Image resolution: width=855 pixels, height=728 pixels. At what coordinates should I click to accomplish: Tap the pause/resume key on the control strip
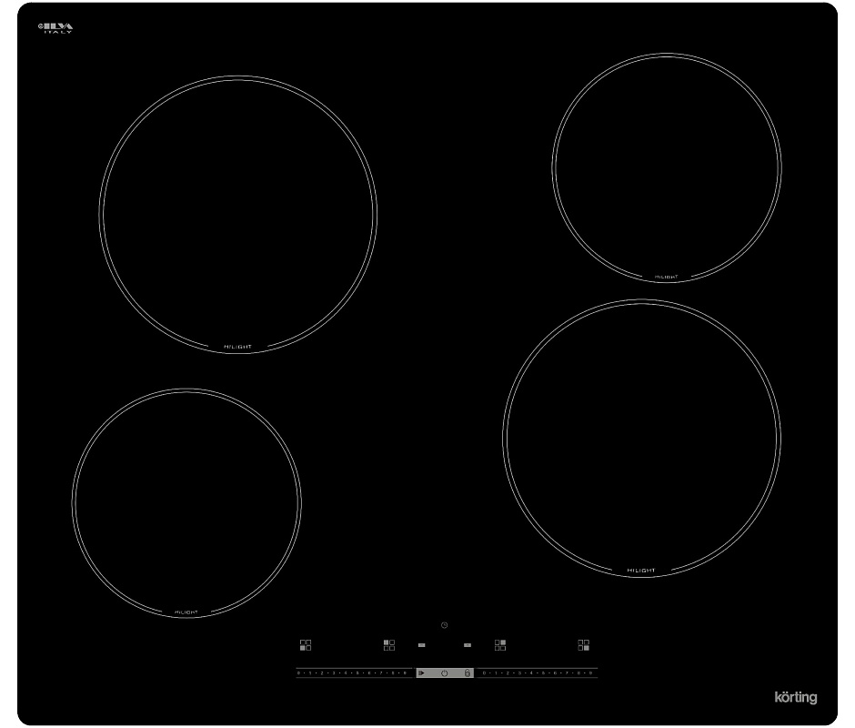point(421,672)
